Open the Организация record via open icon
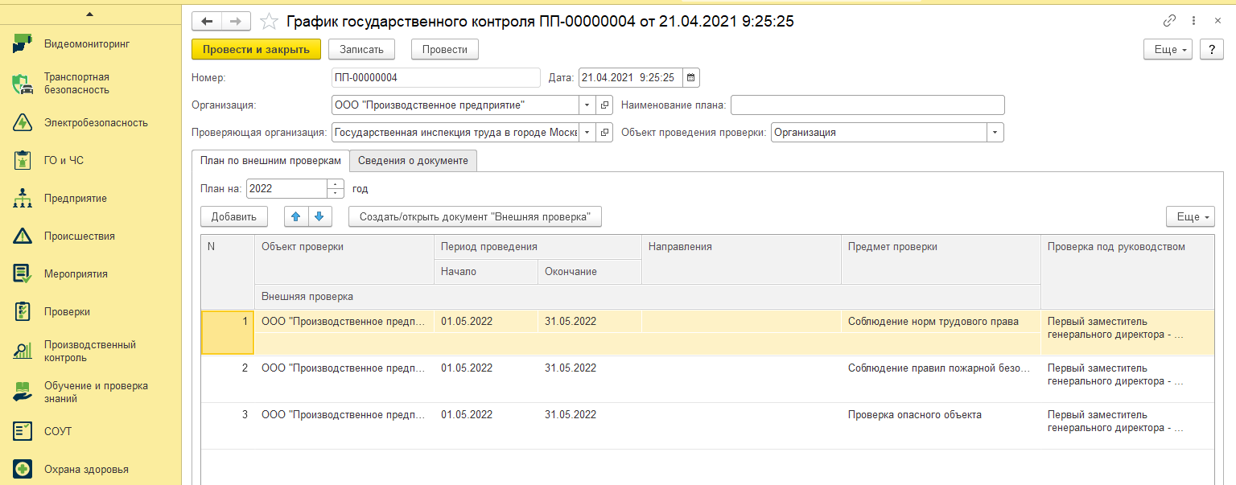 pyautogui.click(x=605, y=105)
